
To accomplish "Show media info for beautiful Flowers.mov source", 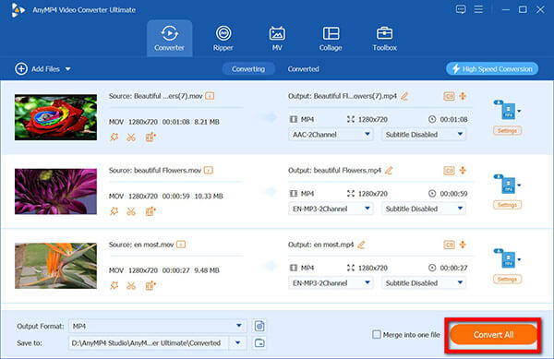I will click(x=209, y=171).
